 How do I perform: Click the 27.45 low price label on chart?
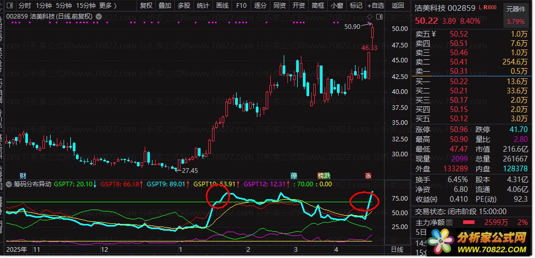190,171
